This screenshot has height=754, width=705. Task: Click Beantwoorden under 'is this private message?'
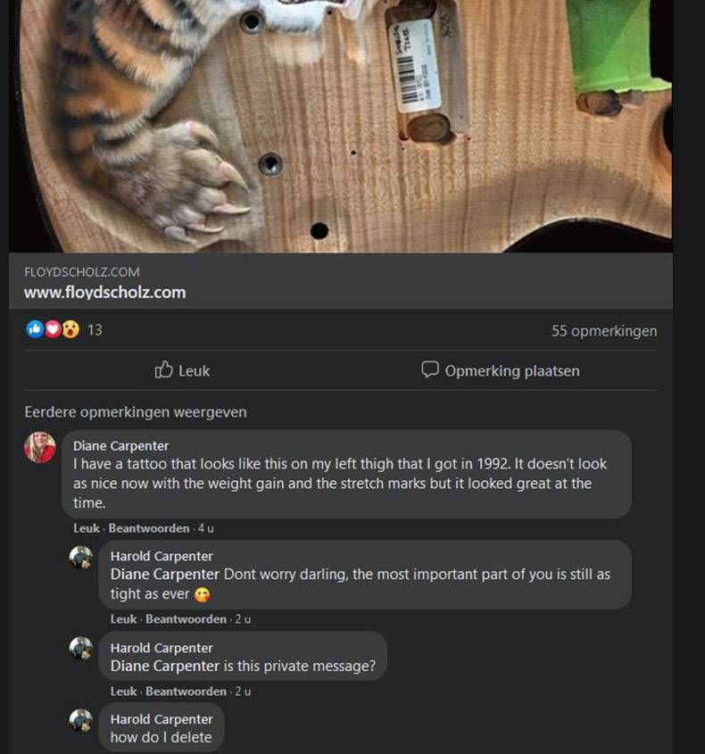(x=187, y=692)
